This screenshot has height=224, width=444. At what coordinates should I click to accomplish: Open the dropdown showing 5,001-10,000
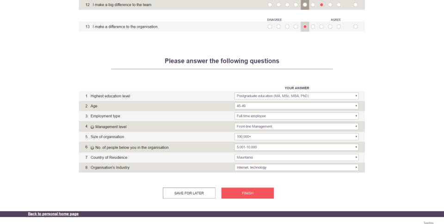coord(296,147)
